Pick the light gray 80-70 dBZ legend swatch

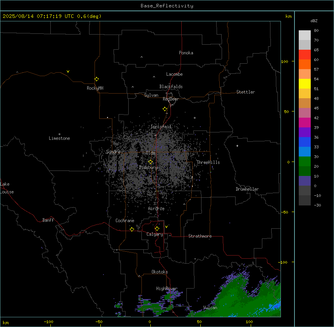(x=305, y=35)
